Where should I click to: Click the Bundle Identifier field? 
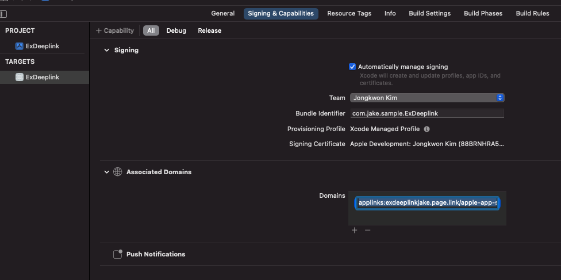427,113
